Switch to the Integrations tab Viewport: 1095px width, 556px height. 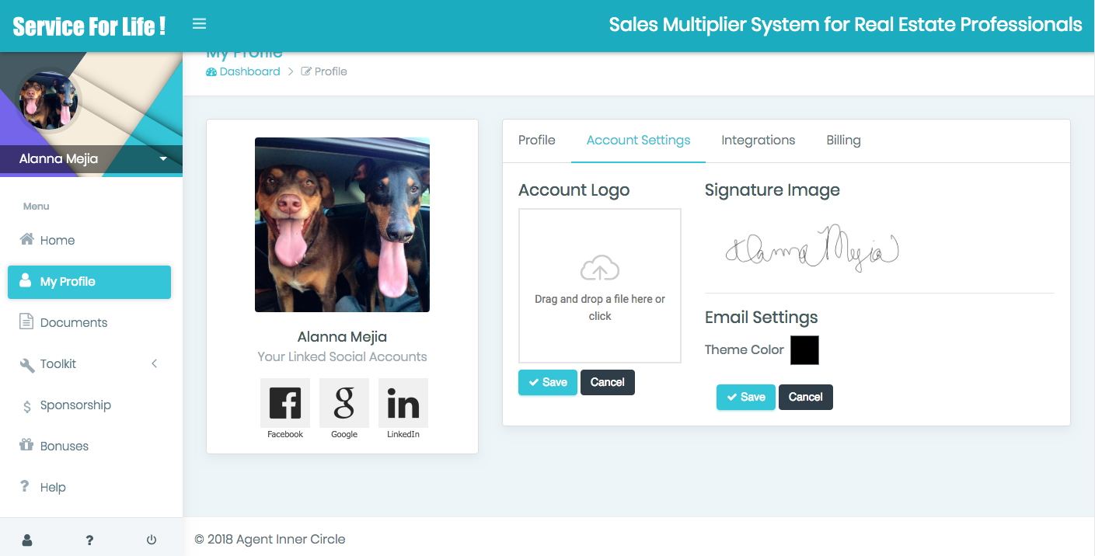click(x=758, y=141)
